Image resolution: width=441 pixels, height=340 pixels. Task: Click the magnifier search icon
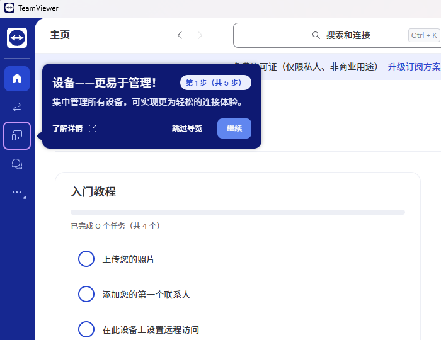[316, 35]
